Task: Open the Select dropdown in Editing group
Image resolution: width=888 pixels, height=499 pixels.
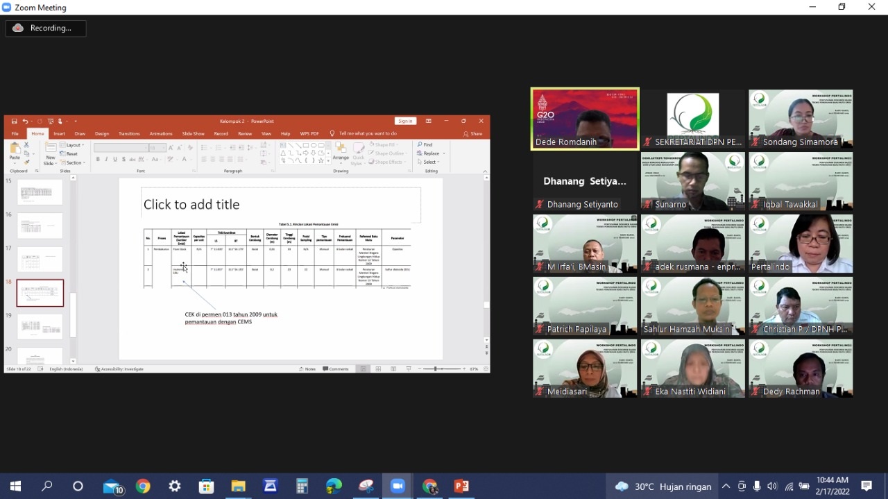Action: [429, 162]
